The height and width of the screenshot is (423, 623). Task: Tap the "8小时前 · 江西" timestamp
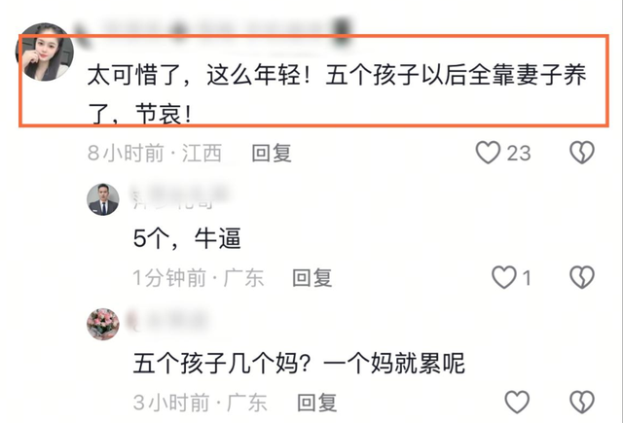[x=155, y=154]
